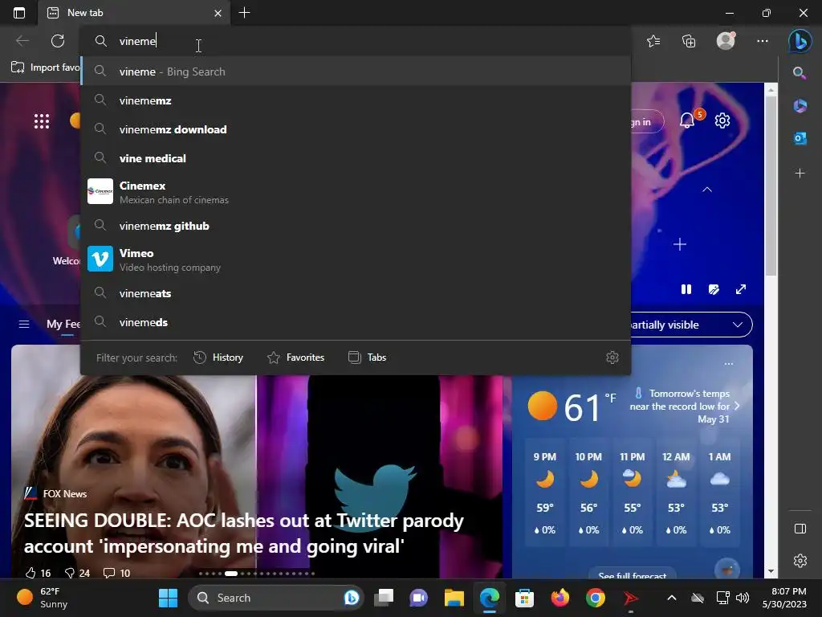Image resolution: width=822 pixels, height=617 pixels.
Task: Select 'vinemeds' suggestion
Action: (x=356, y=322)
